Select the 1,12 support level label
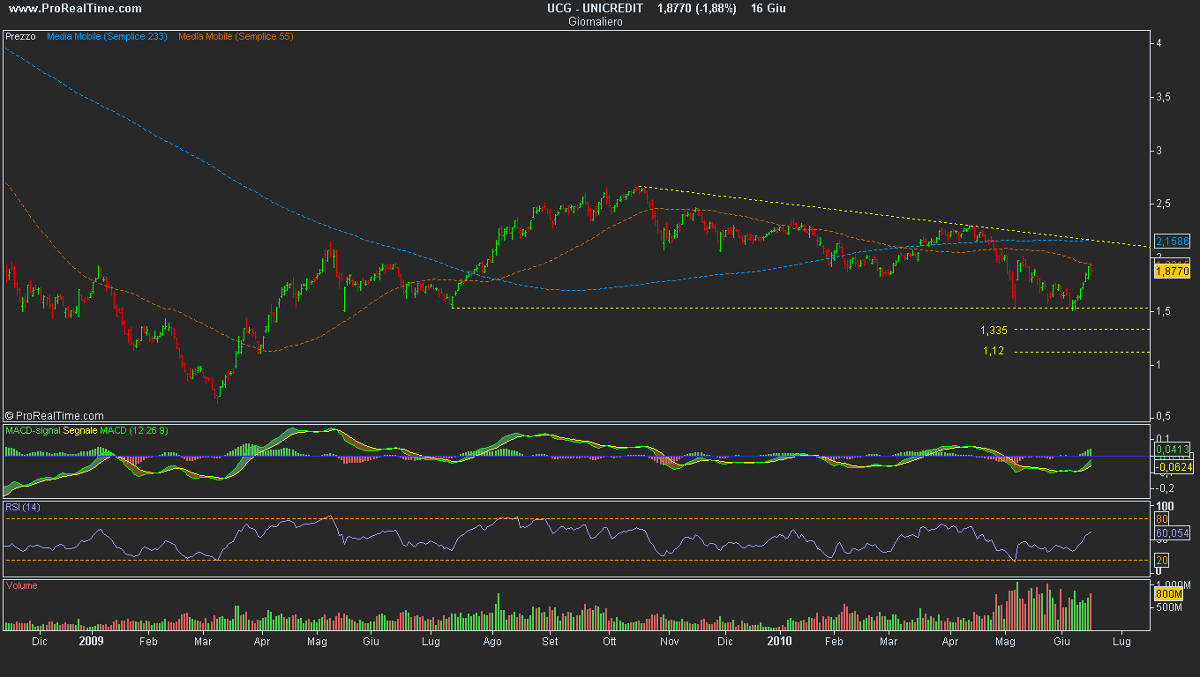The image size is (1200, 677). 994,351
